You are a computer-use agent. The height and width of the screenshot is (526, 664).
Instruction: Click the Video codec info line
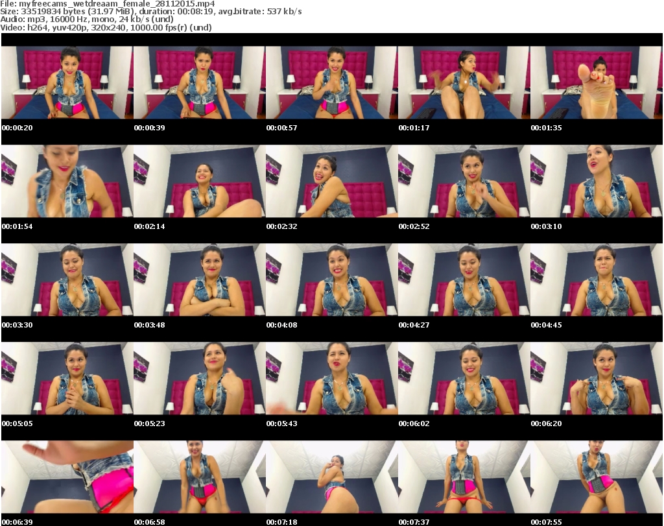(x=106, y=27)
